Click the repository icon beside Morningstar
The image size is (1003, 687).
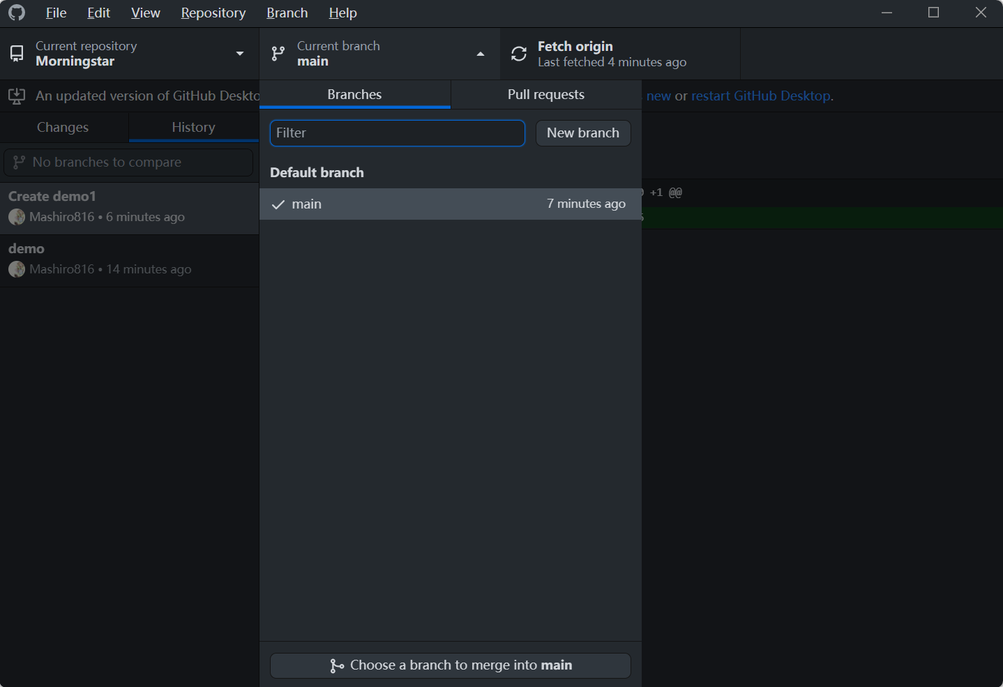click(17, 54)
